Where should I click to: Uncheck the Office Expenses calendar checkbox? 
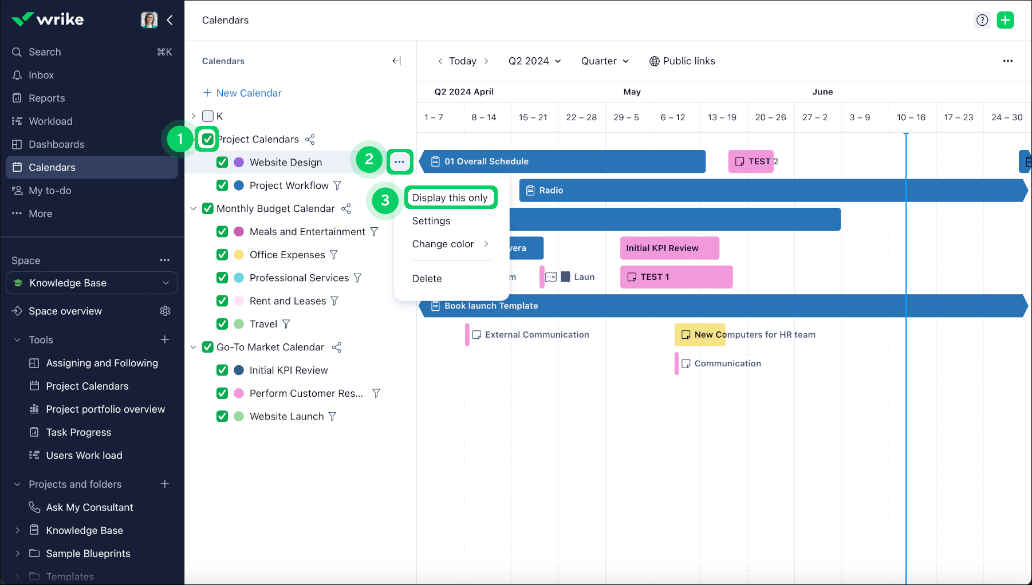coord(222,255)
